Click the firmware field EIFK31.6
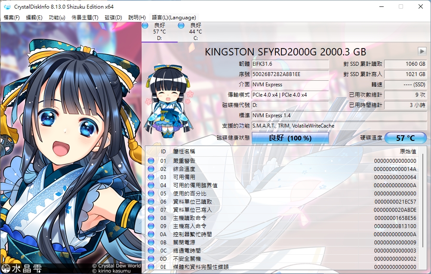Screen dimensions: 431x274 pos(290,64)
